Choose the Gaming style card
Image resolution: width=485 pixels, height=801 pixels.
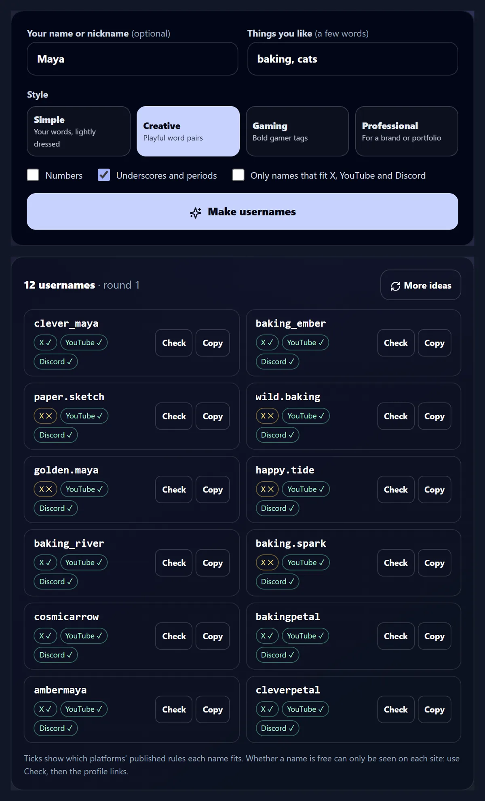pos(297,131)
